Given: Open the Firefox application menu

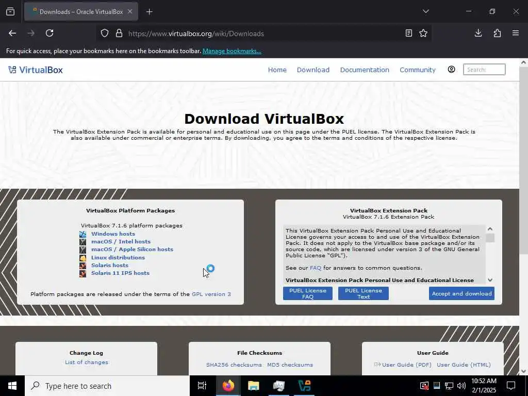Looking at the screenshot, I should pos(516,34).
